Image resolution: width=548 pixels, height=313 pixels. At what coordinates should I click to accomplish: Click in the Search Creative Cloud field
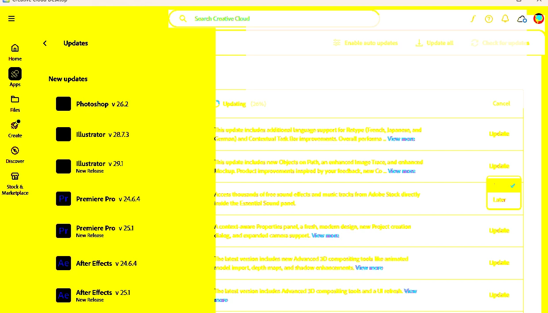pos(273,19)
